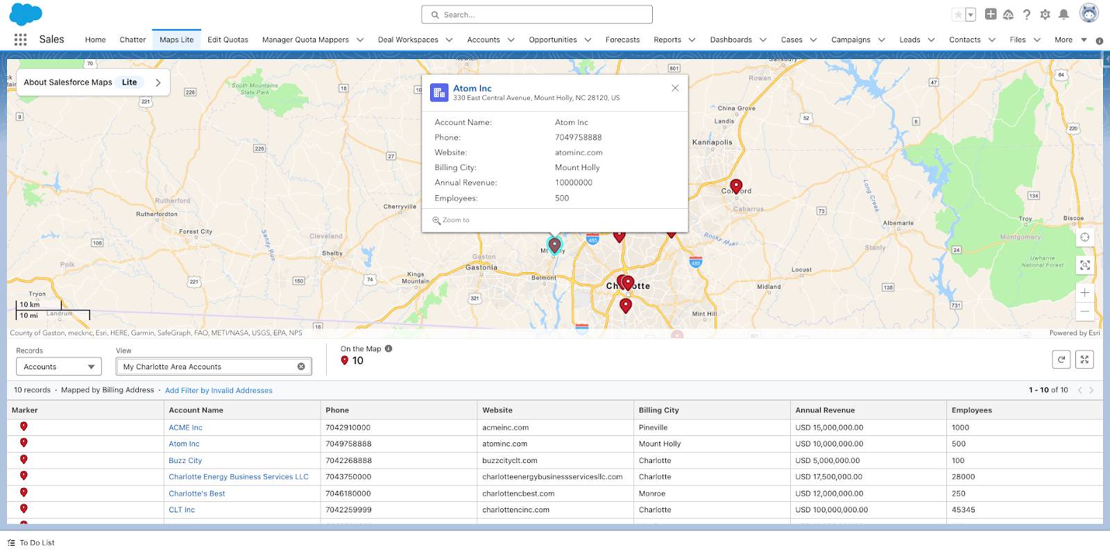Expand the Dashboards tab chevron
Viewport: 1110px width, 554px height.
pyautogui.click(x=763, y=40)
